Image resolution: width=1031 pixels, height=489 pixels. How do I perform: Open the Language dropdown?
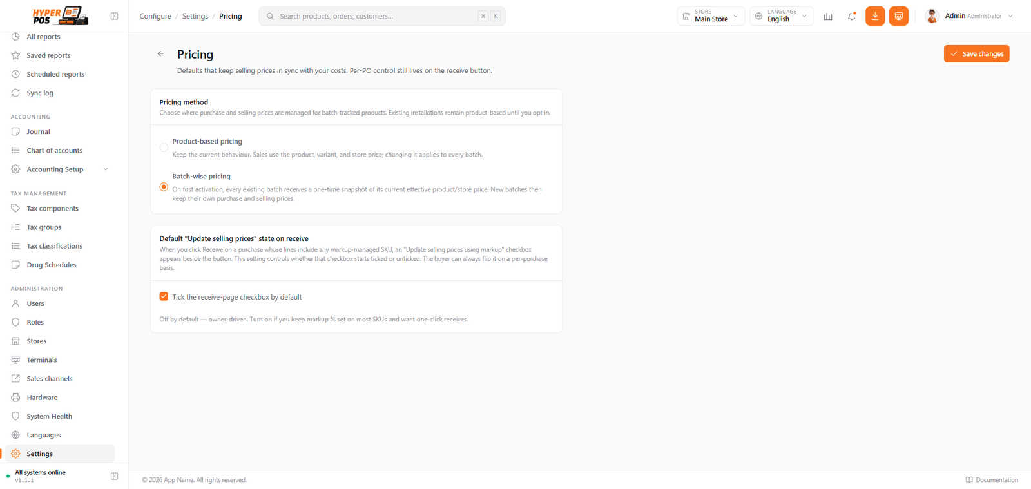coord(782,16)
